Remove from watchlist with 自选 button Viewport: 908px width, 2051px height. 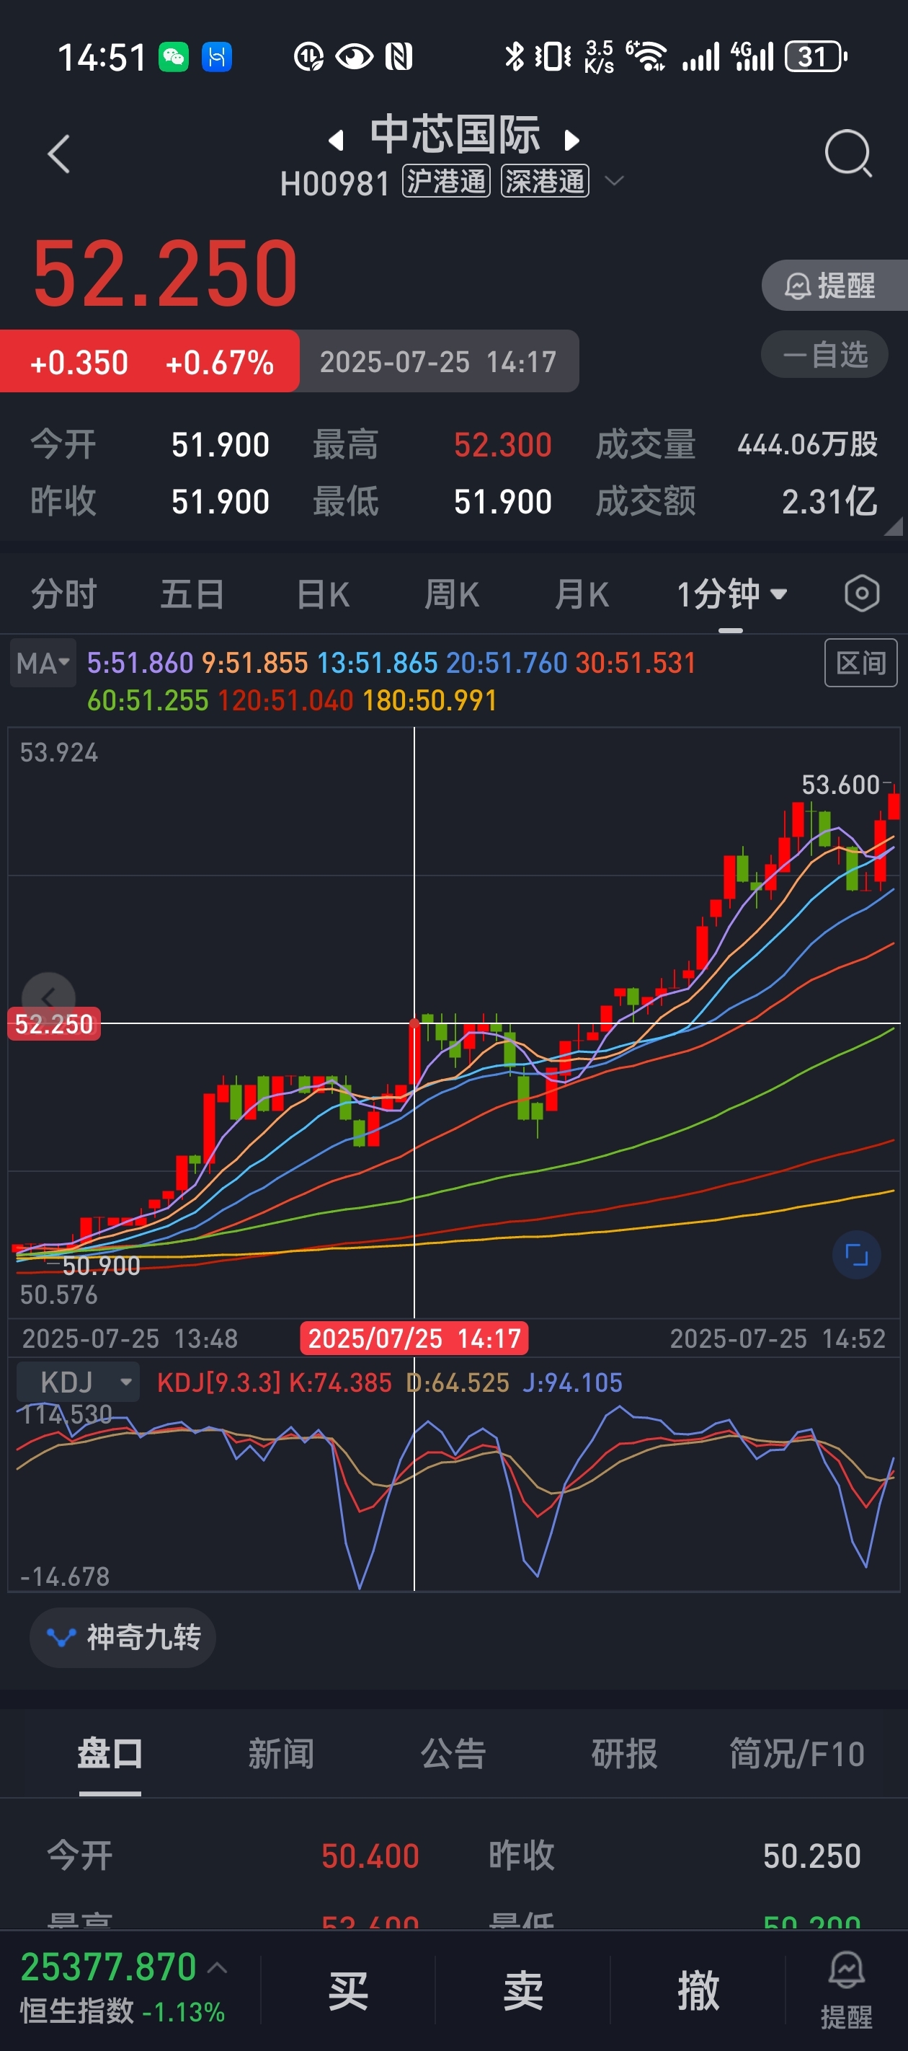pyautogui.click(x=824, y=354)
